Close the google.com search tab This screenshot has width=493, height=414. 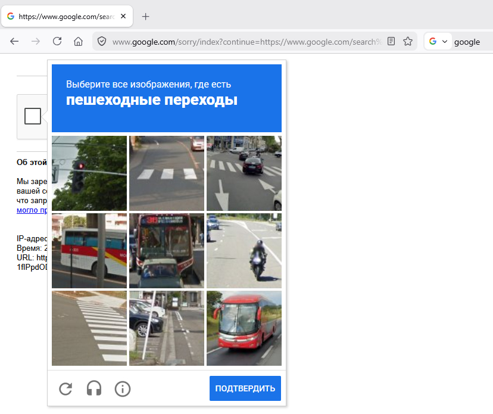pyautogui.click(x=123, y=17)
